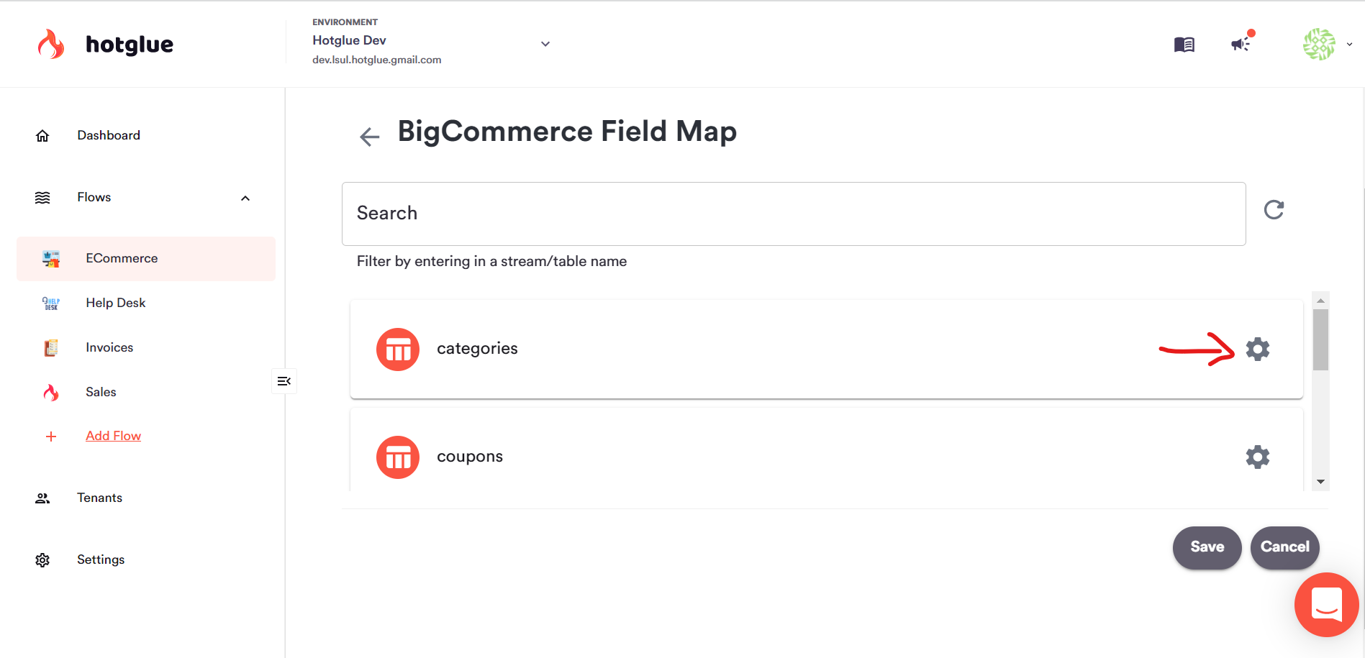Open the chat support widget
This screenshot has width=1365, height=658.
pyautogui.click(x=1326, y=605)
